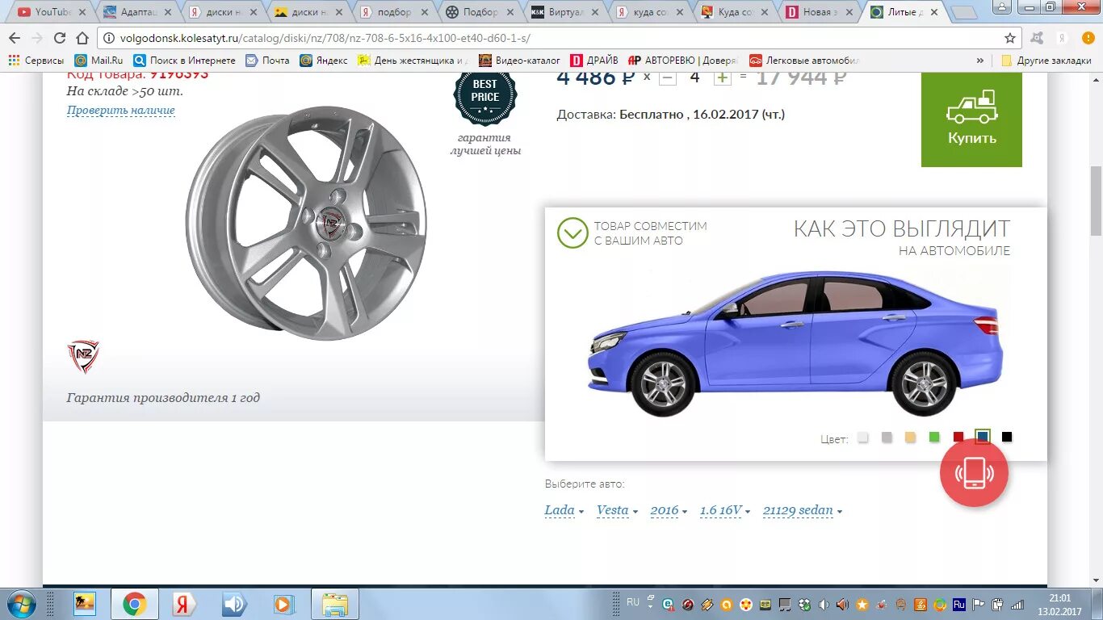Viewport: 1103px width, 620px height.
Task: Open a new browser tab
Action: click(964, 13)
